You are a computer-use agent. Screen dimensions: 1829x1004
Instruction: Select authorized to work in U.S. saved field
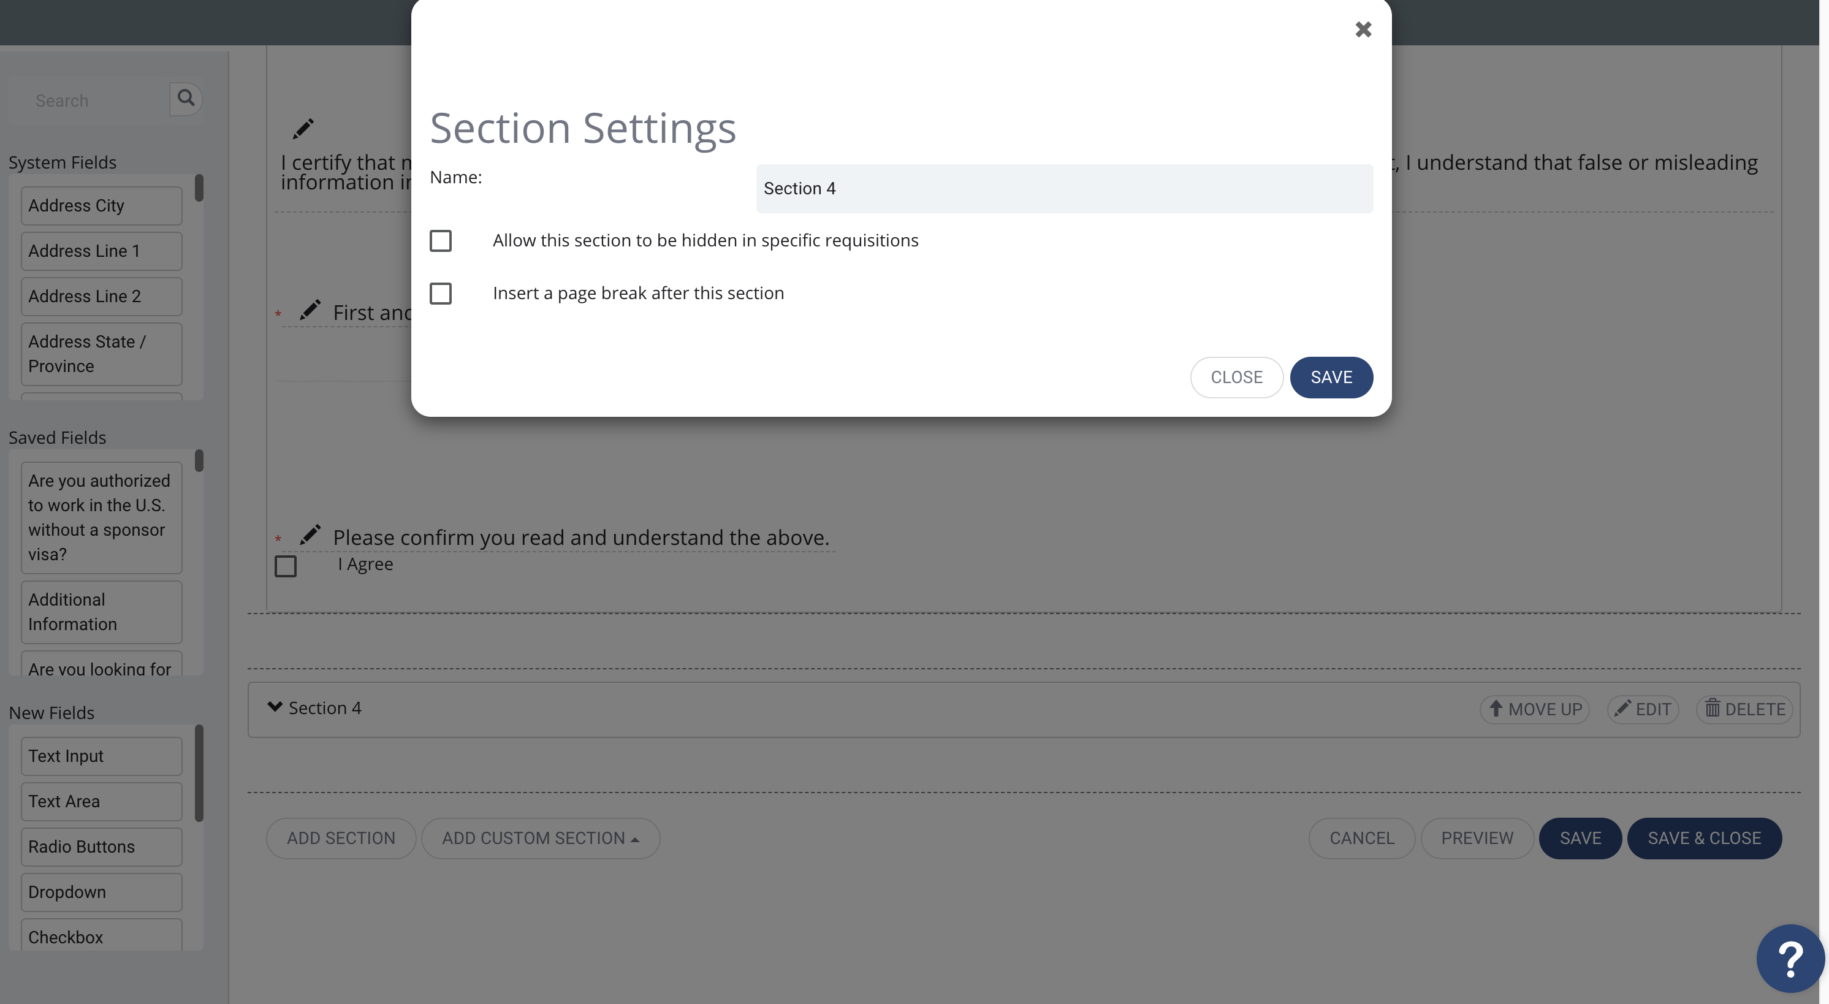pyautogui.click(x=102, y=517)
